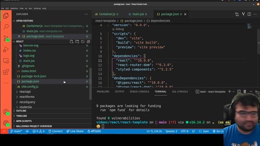Collapse all folders in explorer

(x=89, y=41)
